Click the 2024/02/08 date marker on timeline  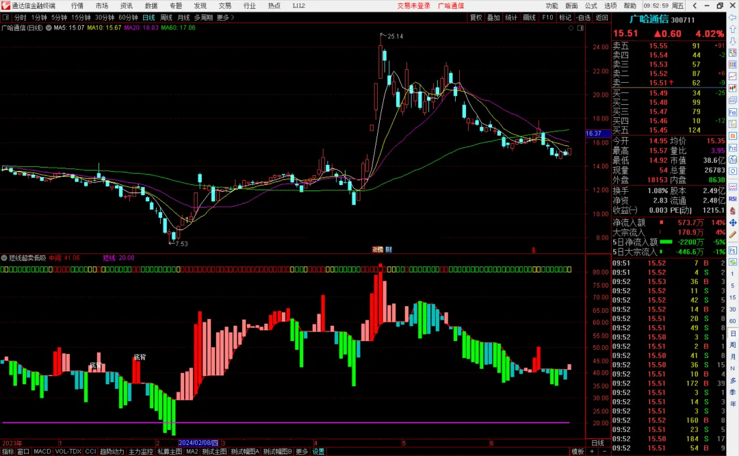tap(198, 443)
